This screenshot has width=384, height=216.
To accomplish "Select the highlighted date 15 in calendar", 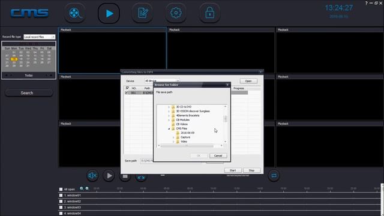I will click(14, 59).
